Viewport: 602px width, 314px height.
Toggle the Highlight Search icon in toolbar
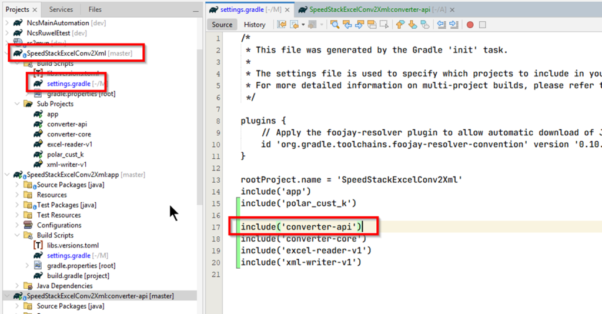(372, 25)
